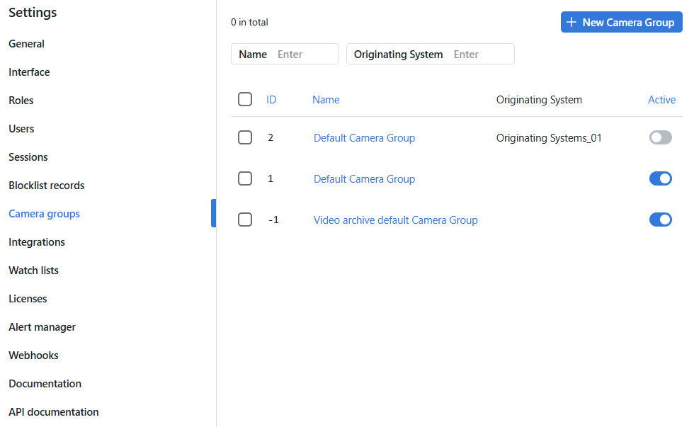The image size is (694, 427).
Task: Mark the checkbox for Video archive row
Action: 245,220
